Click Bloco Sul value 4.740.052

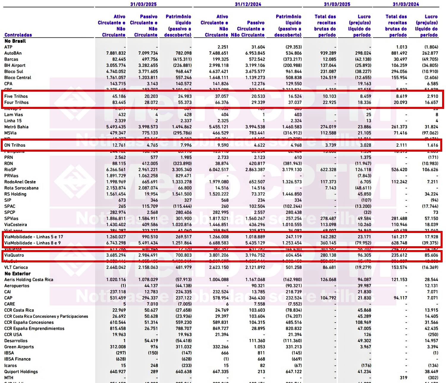[x=116, y=71]
